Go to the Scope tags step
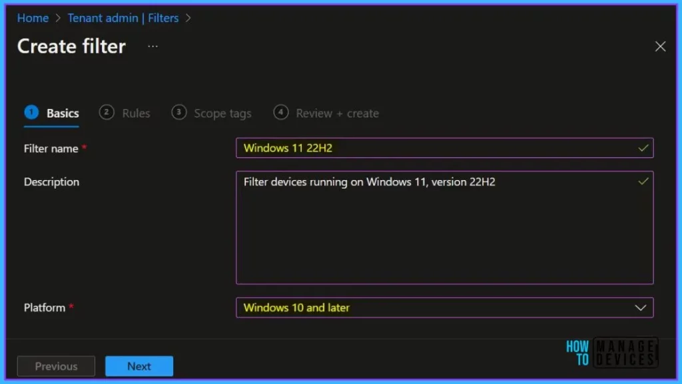Screen dimensions: 682x384 point(222,114)
